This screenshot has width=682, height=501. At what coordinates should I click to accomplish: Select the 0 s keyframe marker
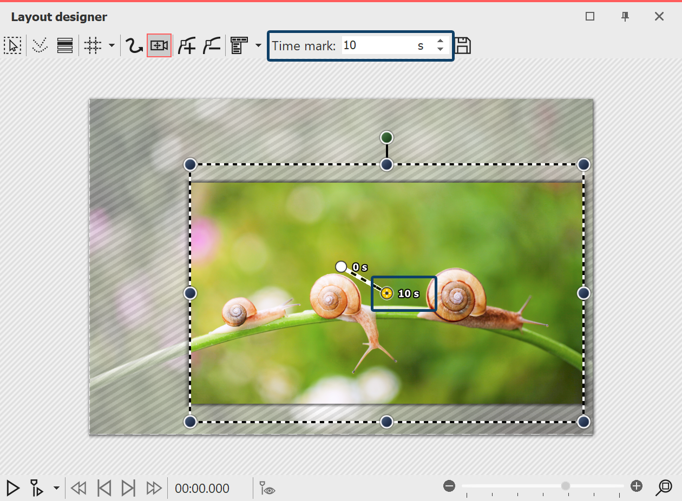click(341, 266)
